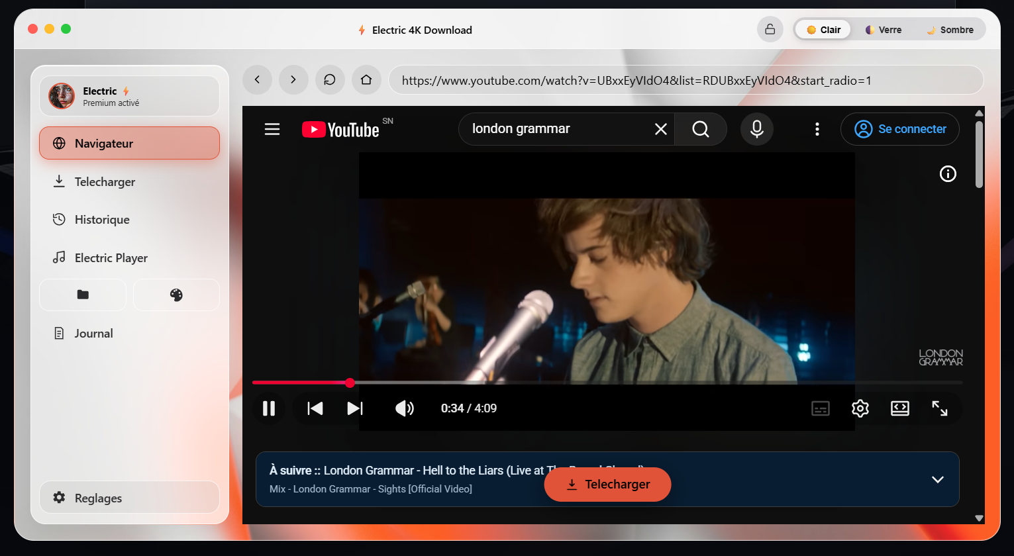Open the folder icon button in sidebar
The height and width of the screenshot is (556, 1014).
(83, 295)
